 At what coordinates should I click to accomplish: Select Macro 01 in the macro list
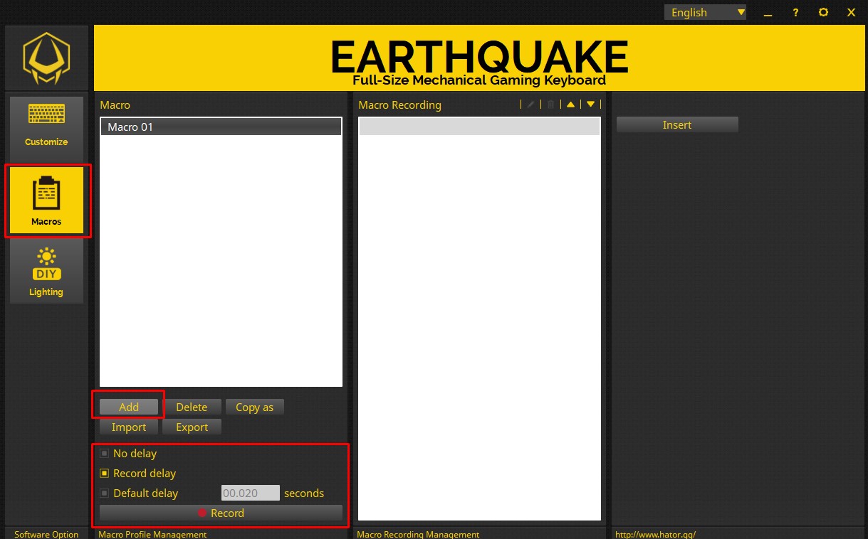point(221,127)
